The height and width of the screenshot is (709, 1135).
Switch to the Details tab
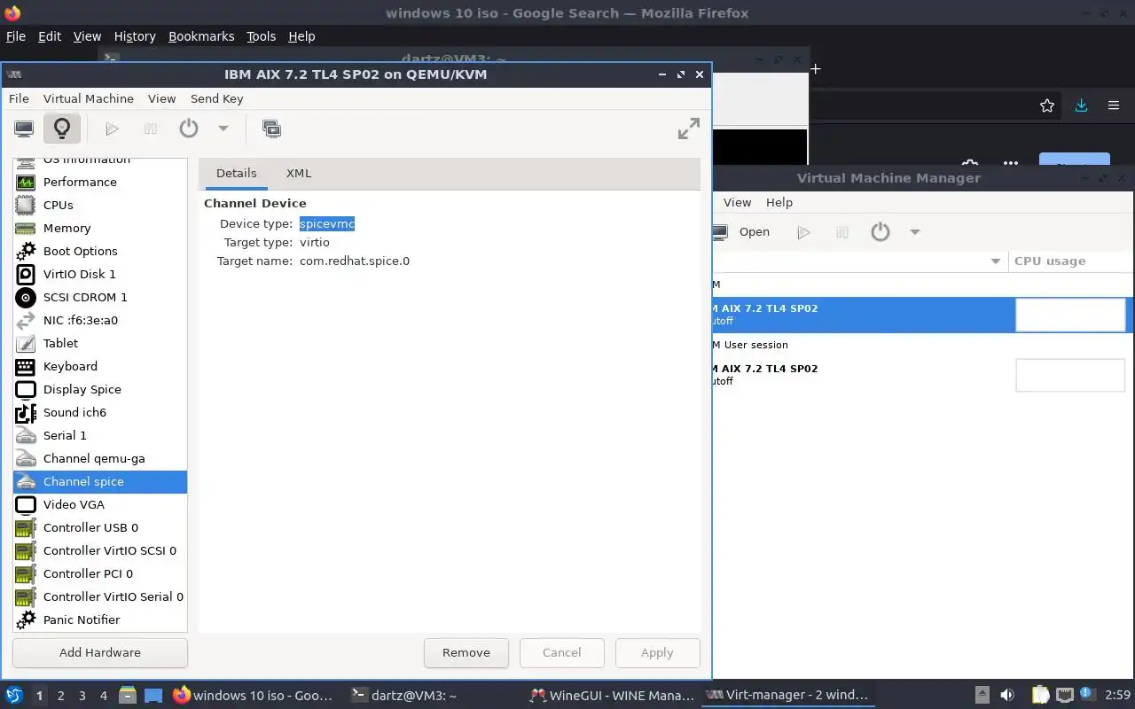[x=236, y=174]
